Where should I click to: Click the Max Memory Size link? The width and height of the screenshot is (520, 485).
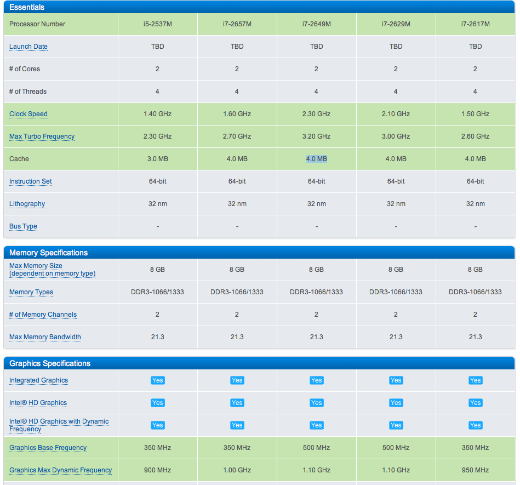point(53,270)
